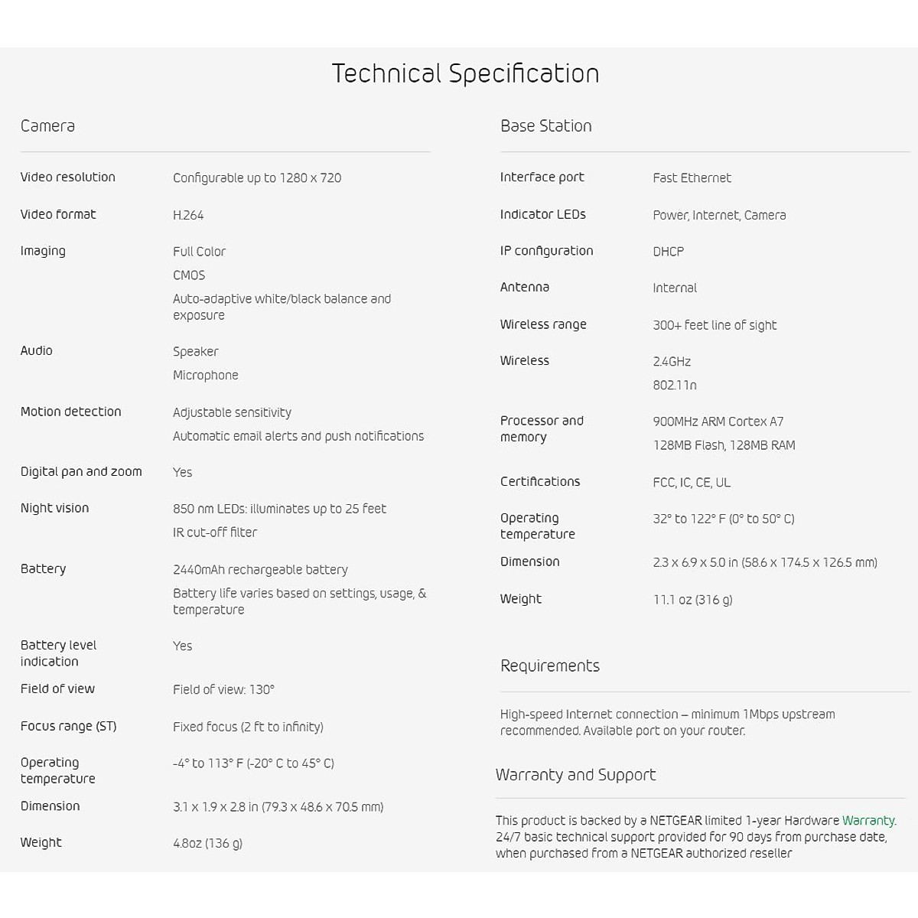Select the 900MHz ARM Cortex A7 text

tap(718, 422)
